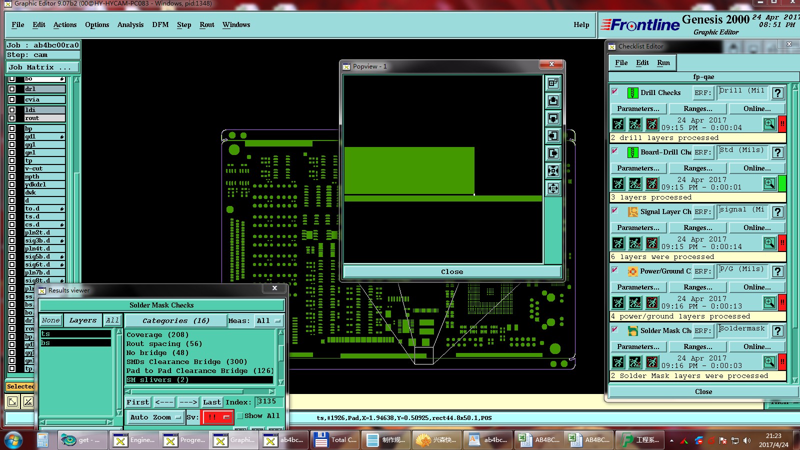Image resolution: width=800 pixels, height=450 pixels.
Task: Select ts layer in Results viewer
Action: pos(76,334)
